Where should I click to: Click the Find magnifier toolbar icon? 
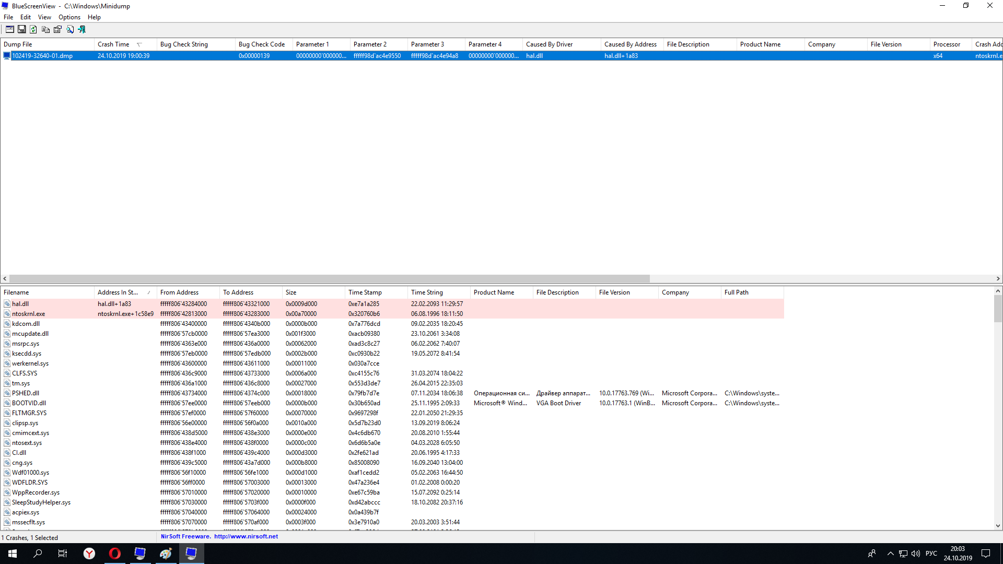tap(70, 30)
